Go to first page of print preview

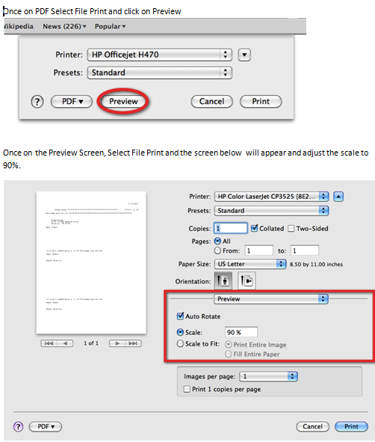(x=49, y=343)
